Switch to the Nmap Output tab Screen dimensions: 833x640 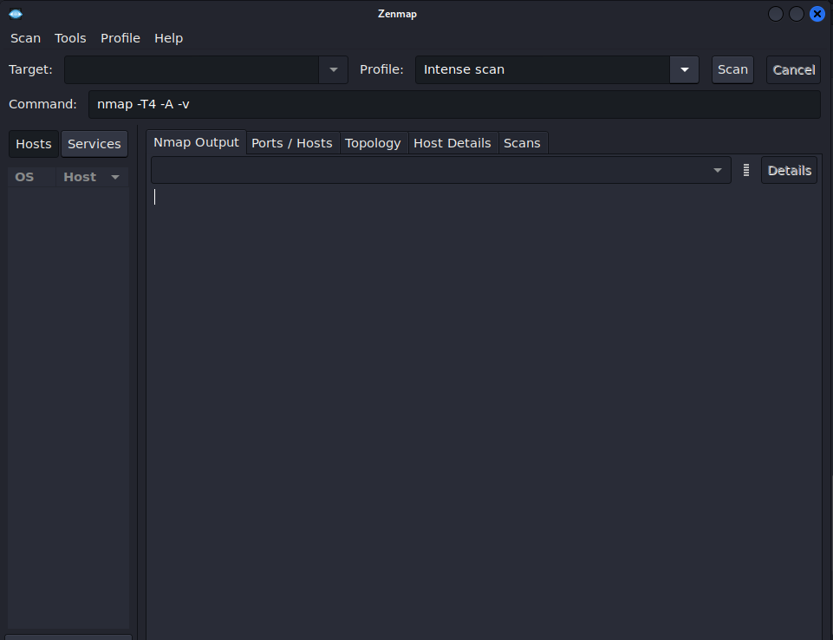point(196,142)
